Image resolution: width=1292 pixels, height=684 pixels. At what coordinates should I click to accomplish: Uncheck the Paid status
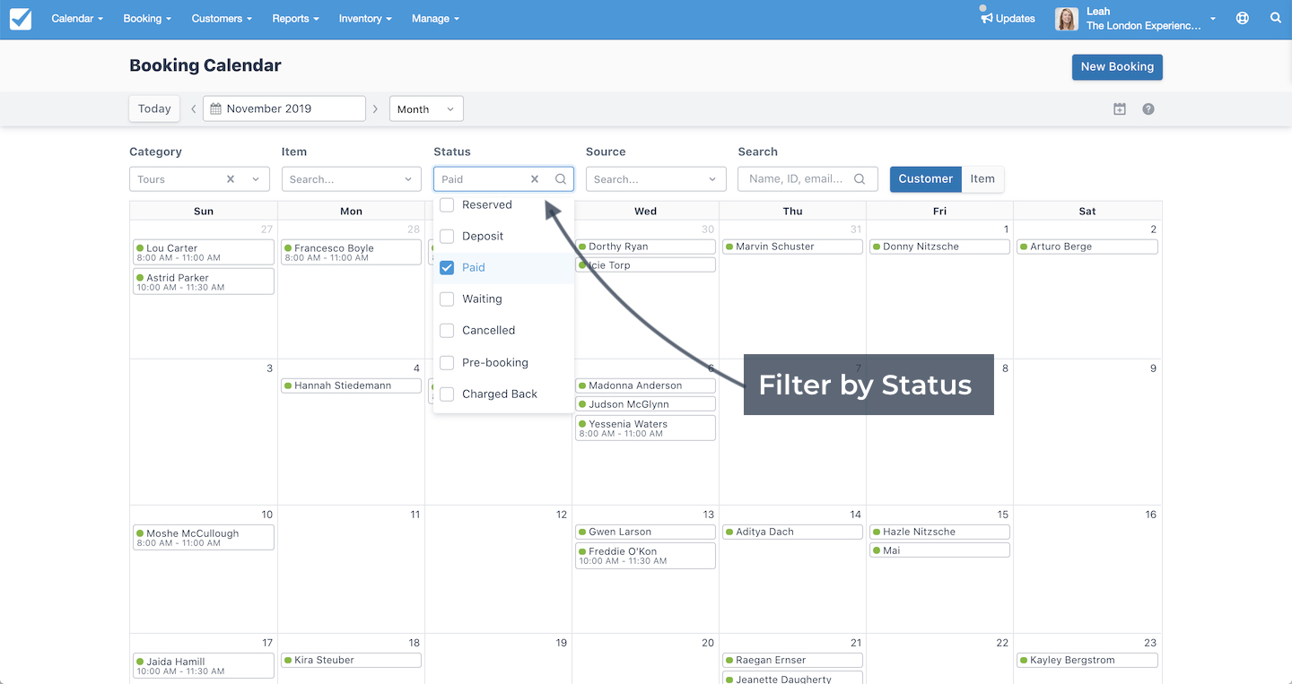tap(447, 267)
